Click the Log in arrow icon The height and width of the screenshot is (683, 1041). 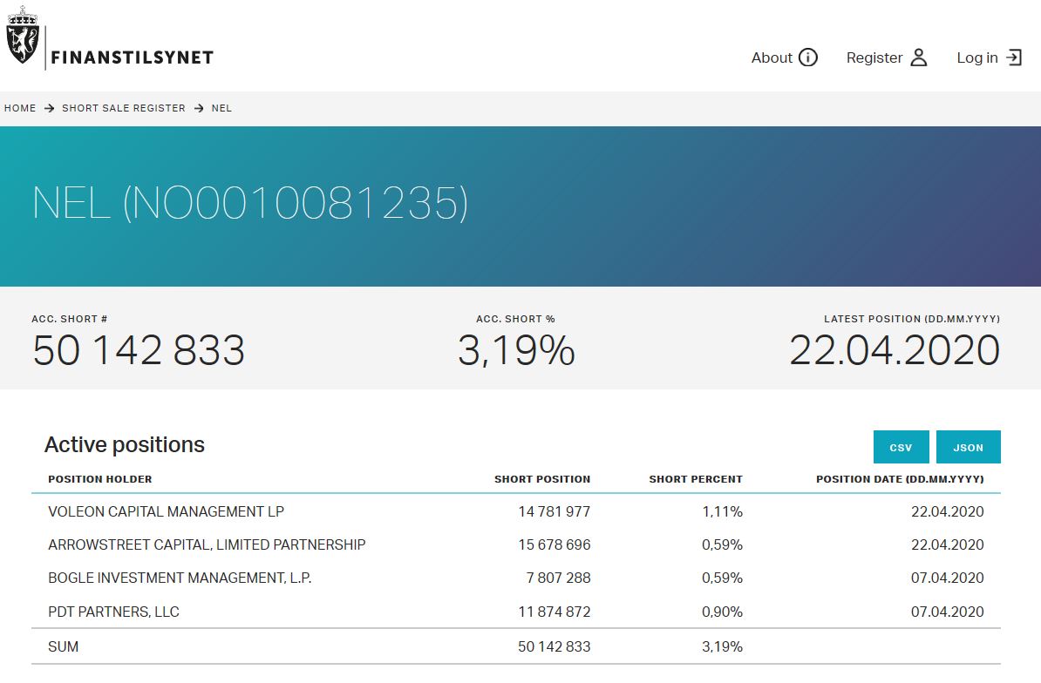click(x=1014, y=57)
